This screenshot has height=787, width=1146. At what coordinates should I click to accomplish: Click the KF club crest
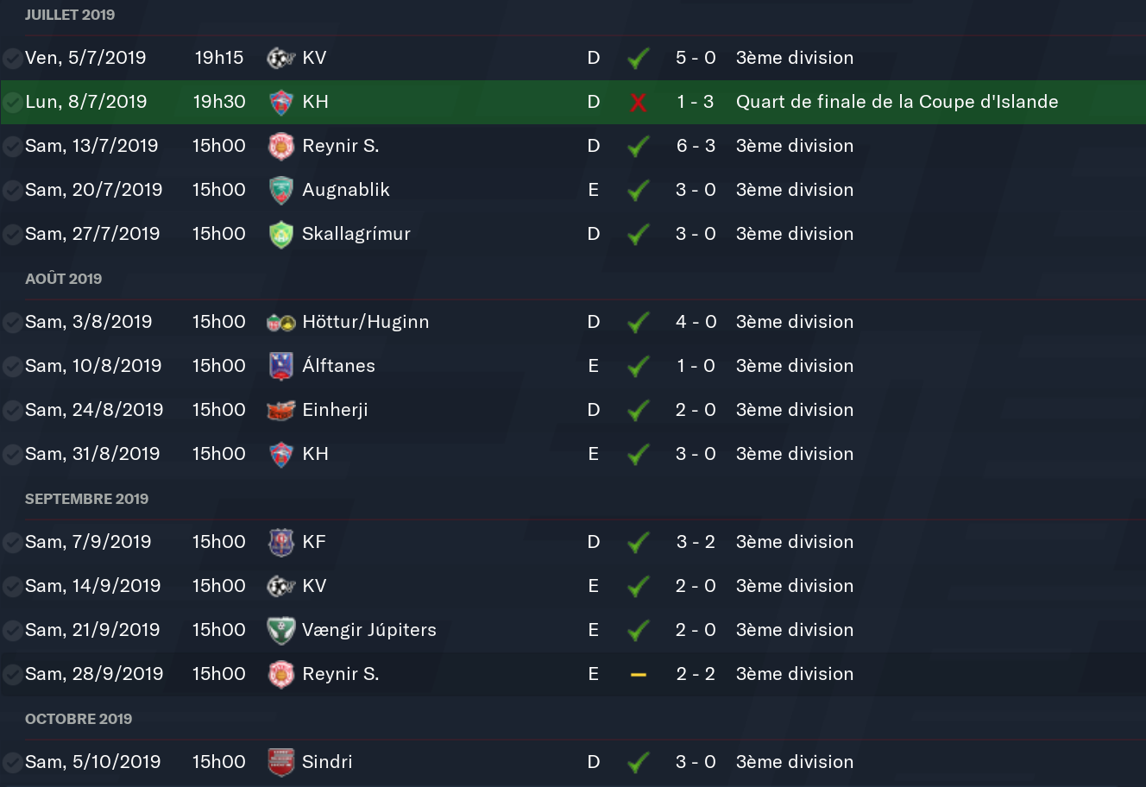[281, 542]
